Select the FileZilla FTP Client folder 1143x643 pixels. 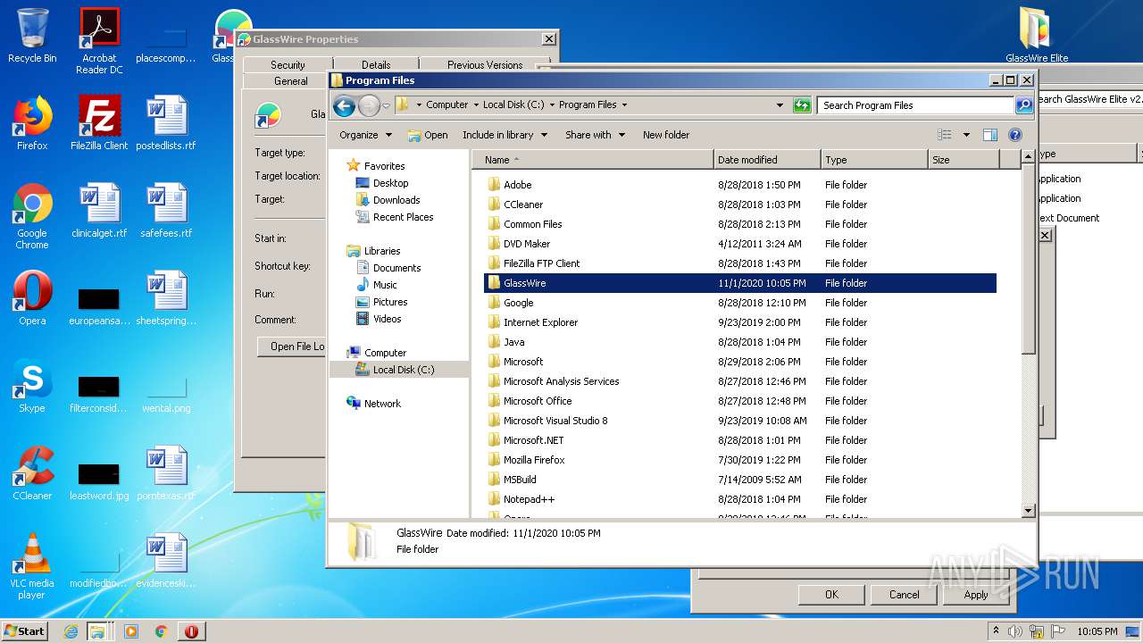739,263
